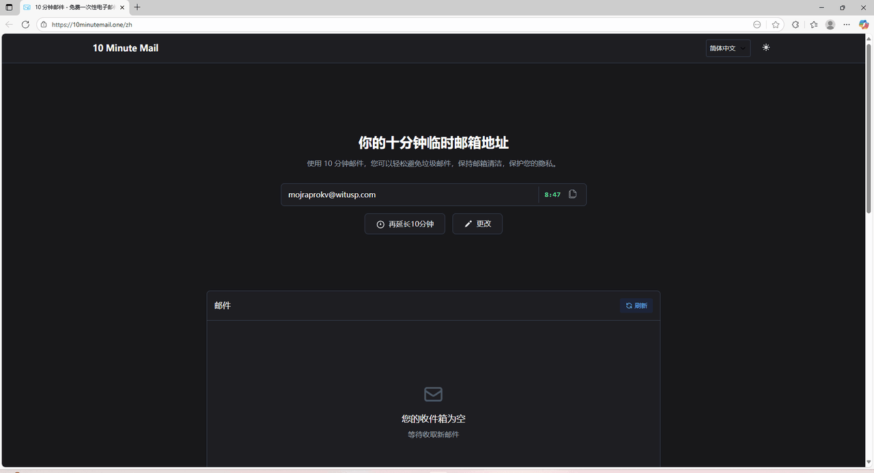Copy the temporary email address
The image size is (874, 473).
tap(573, 195)
